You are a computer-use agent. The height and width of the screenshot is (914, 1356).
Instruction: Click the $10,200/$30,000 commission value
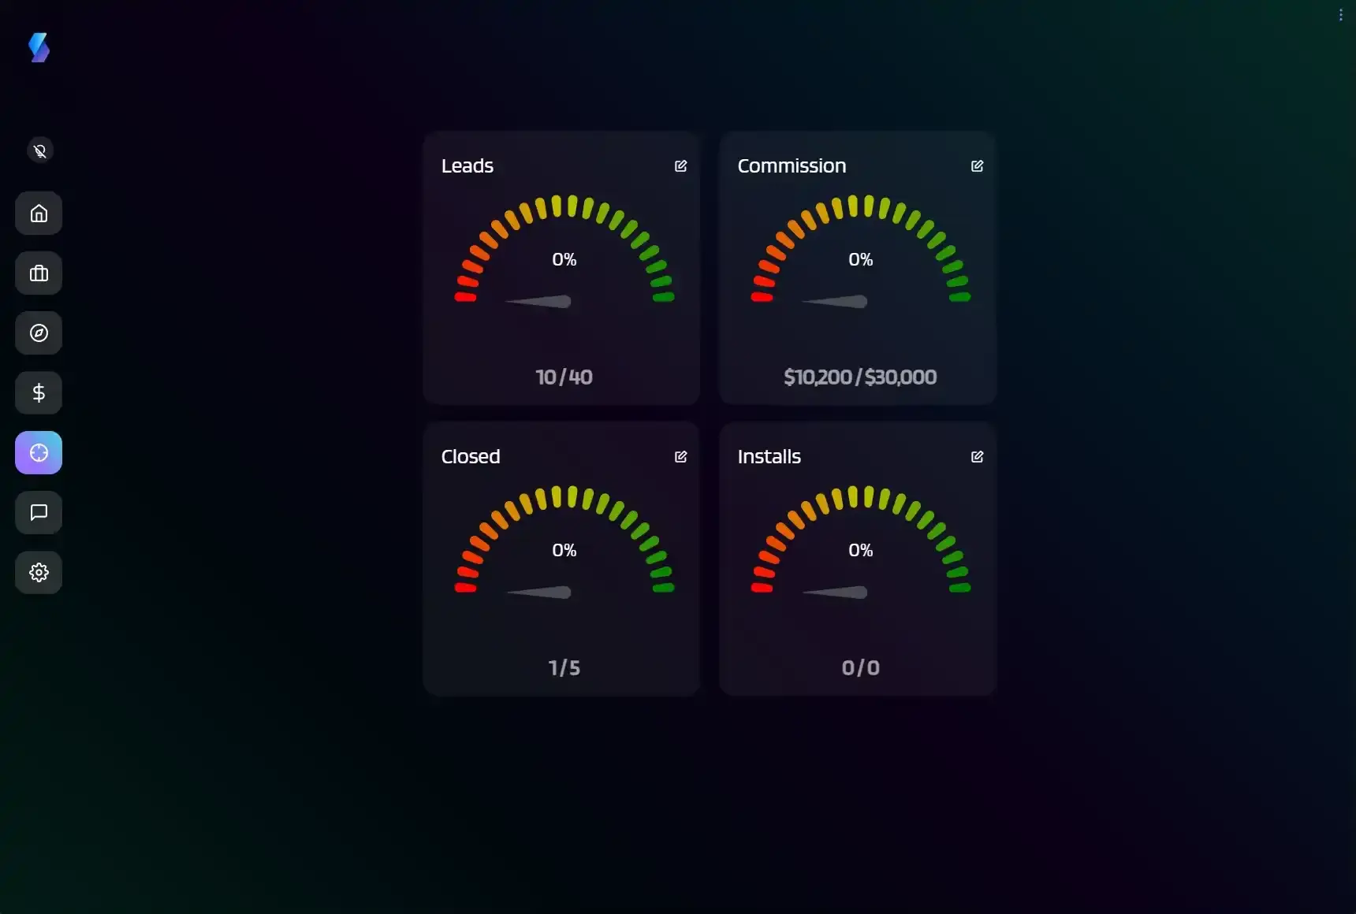tap(860, 377)
